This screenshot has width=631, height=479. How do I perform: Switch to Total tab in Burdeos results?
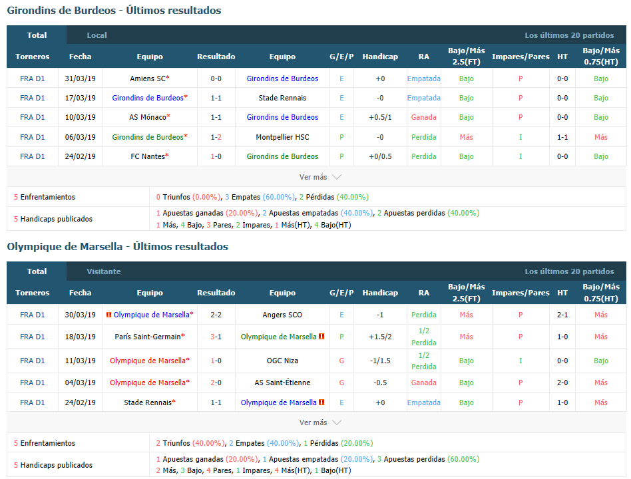37,35
